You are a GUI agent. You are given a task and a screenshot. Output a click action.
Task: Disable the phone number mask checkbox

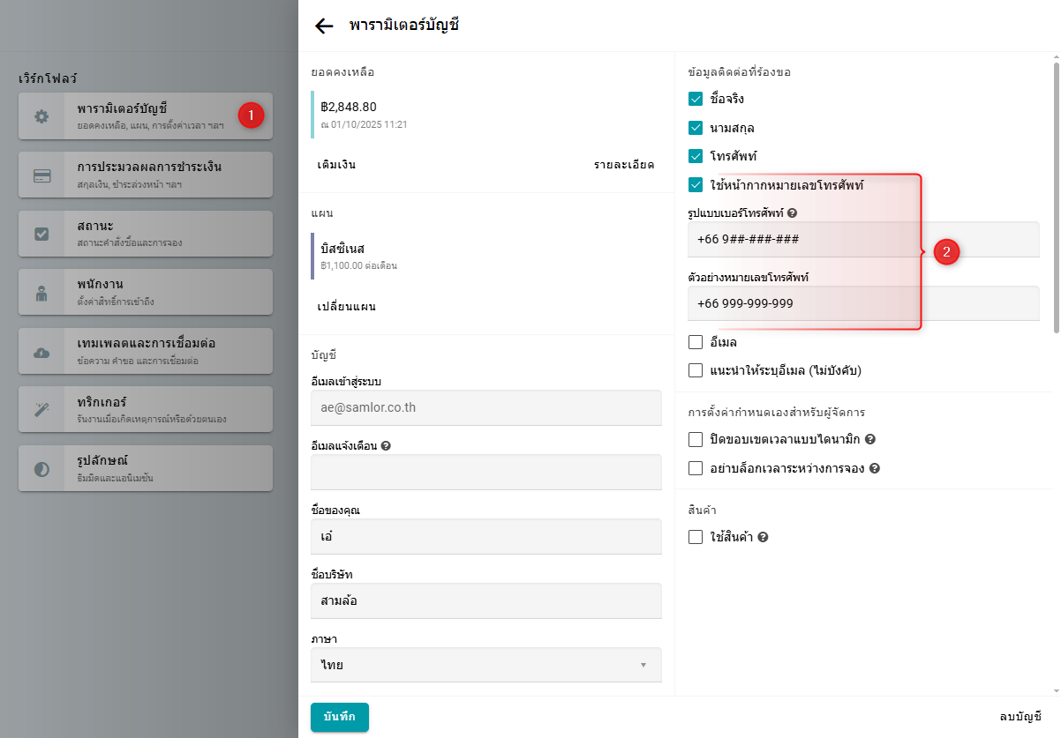pyautogui.click(x=696, y=185)
